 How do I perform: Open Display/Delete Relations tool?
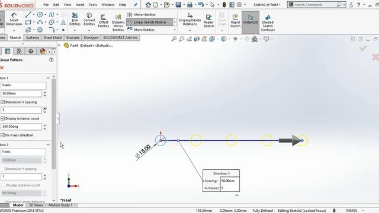tap(189, 19)
